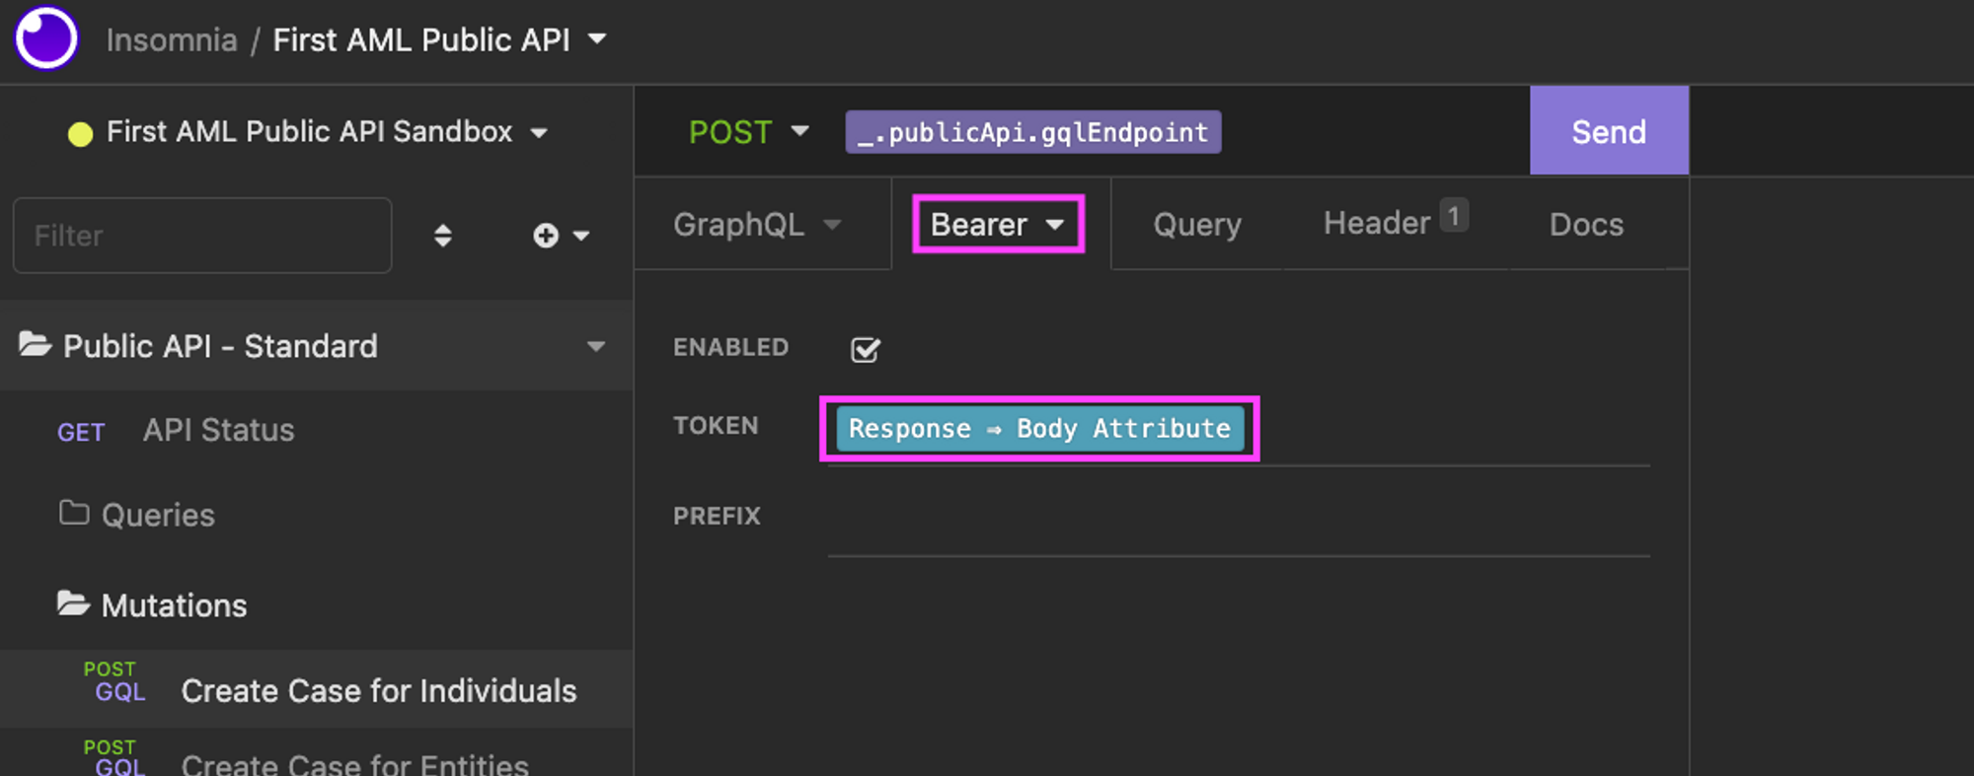
Task: Select Create Case for Individuals request
Action: click(316, 689)
